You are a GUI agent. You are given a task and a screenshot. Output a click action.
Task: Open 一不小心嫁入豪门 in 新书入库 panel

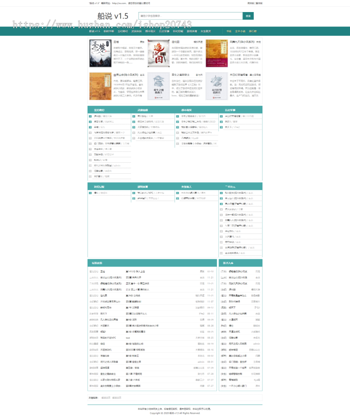coord(238,386)
